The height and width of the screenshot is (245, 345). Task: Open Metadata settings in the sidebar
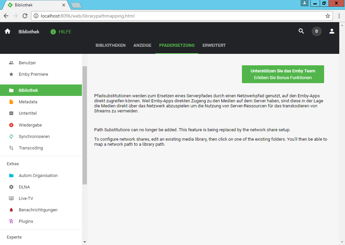(x=41, y=102)
